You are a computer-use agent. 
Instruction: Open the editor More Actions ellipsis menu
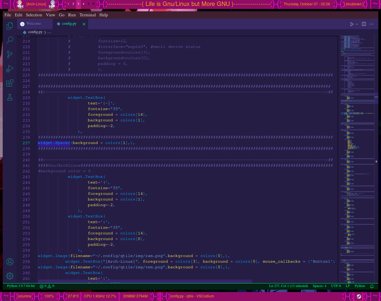pyautogui.click(x=371, y=24)
